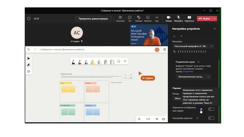
Task: Open the Подробнее link
Action: (x=188, y=72)
